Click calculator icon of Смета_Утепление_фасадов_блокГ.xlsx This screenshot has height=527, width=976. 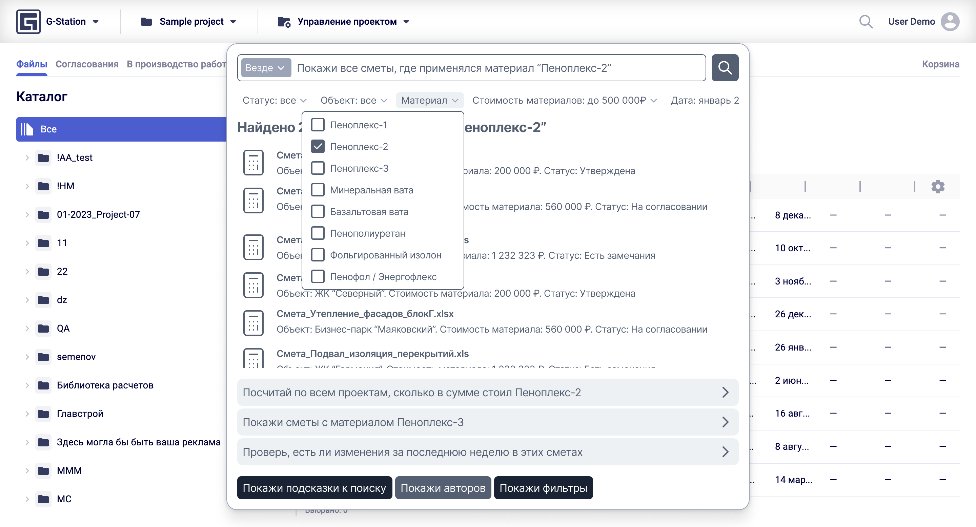coord(253,322)
